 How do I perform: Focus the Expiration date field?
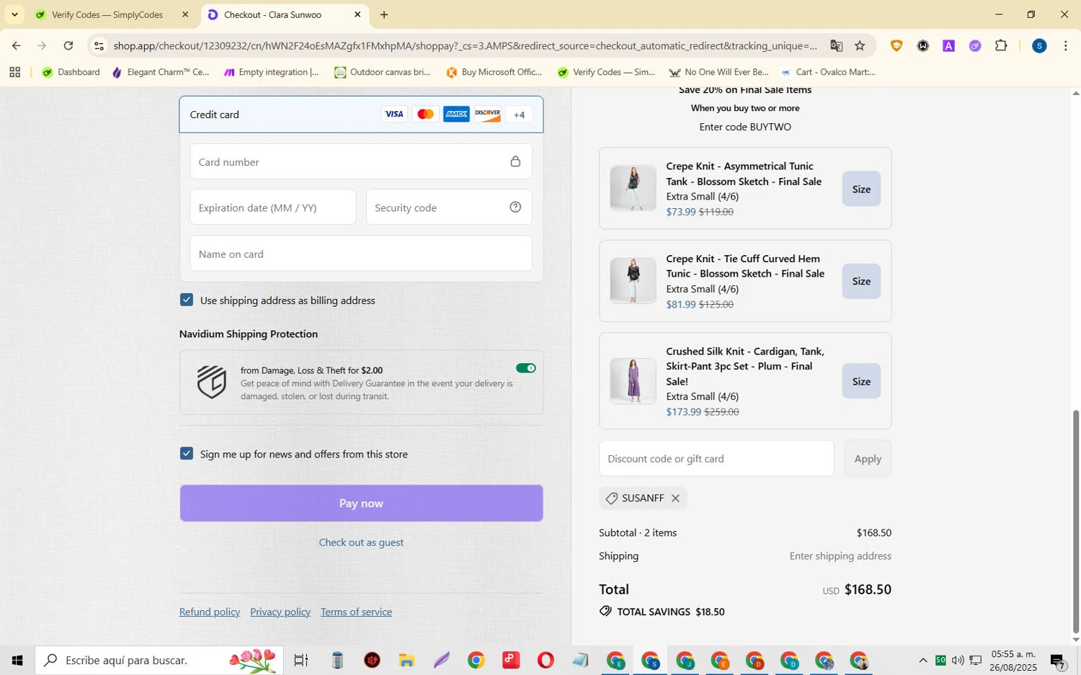click(273, 207)
